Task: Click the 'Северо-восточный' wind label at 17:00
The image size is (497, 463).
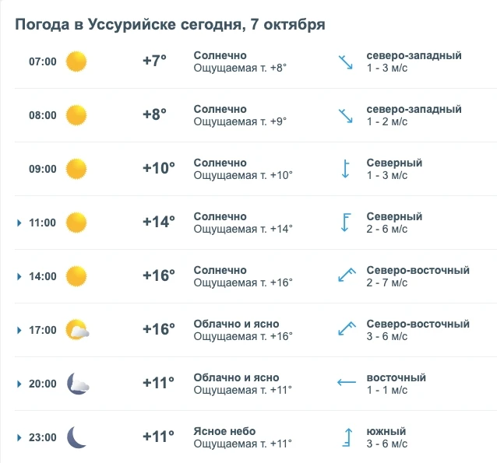Action: click(x=418, y=324)
